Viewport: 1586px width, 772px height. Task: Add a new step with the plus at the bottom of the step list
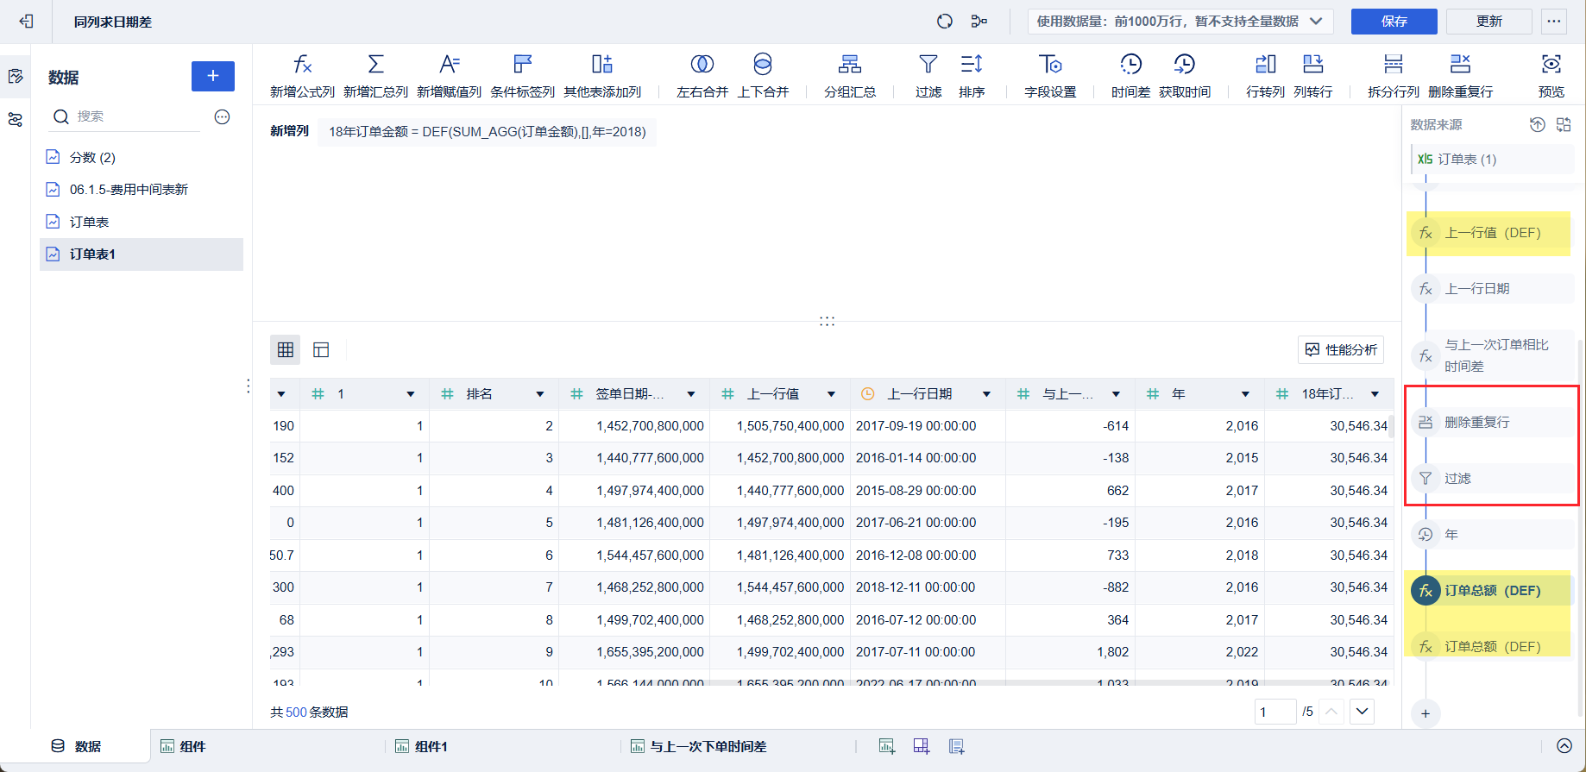click(x=1426, y=713)
